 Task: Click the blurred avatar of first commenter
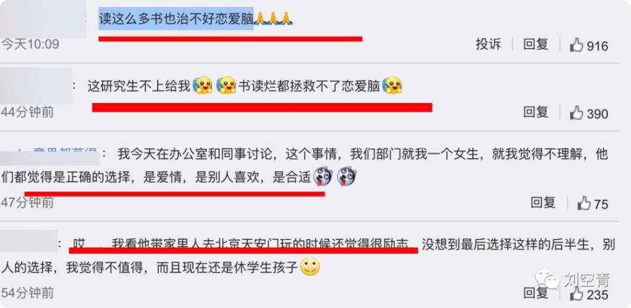click(x=43, y=19)
